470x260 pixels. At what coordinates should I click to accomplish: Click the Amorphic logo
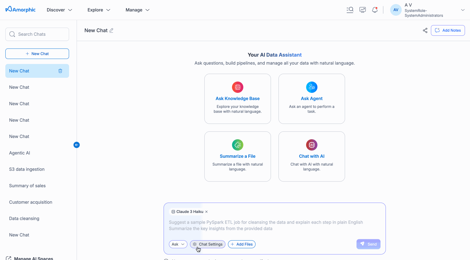pos(21,9)
